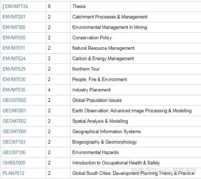The width and height of the screenshot is (201, 179).
Task: Visit the GEOM7001 course page
Action: [14, 111]
